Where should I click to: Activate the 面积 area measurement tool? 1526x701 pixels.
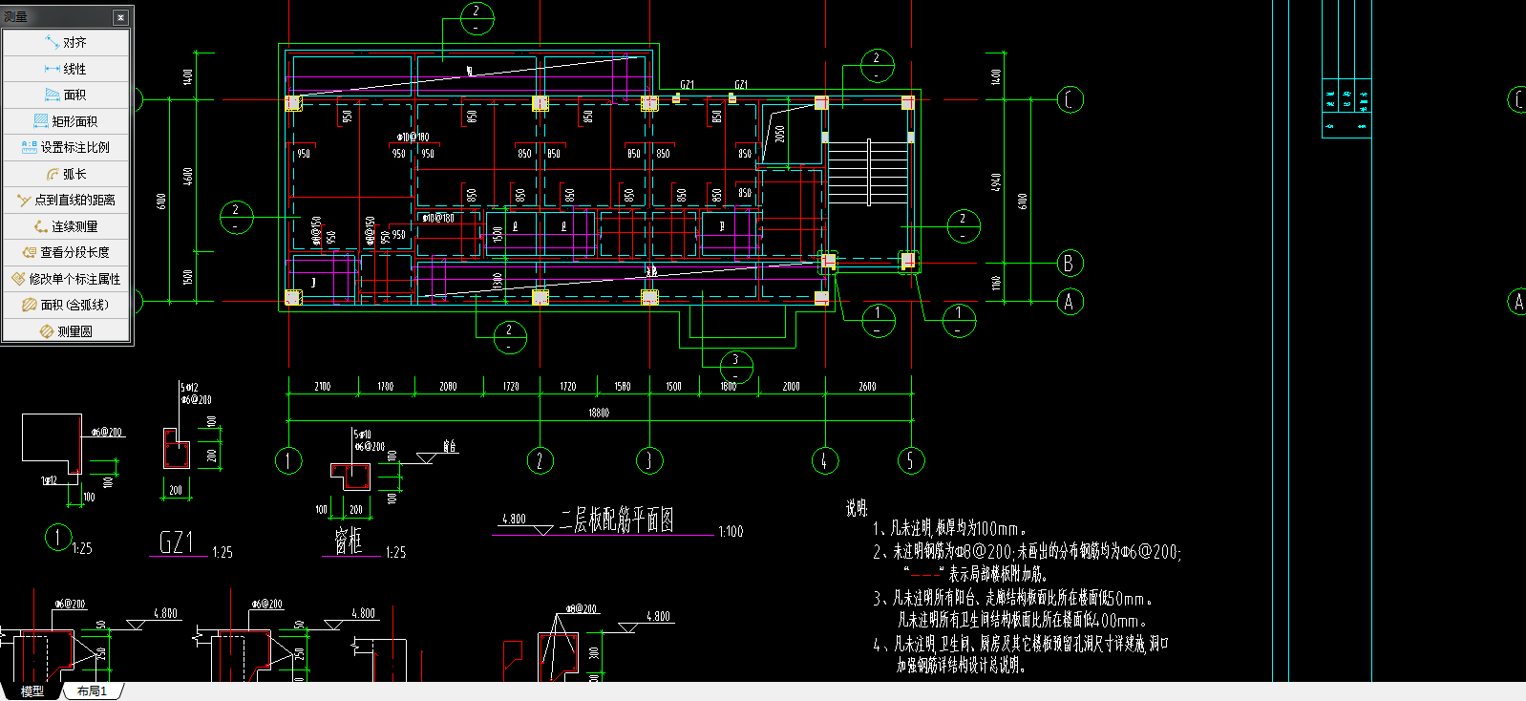[66, 95]
